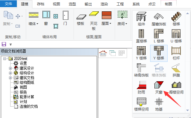Viewport: 191px width, 118px height.
Task: Select the 墙体 wall tool icon
Action: point(34,15)
